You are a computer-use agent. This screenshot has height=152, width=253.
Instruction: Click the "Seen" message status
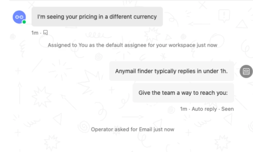(228, 109)
